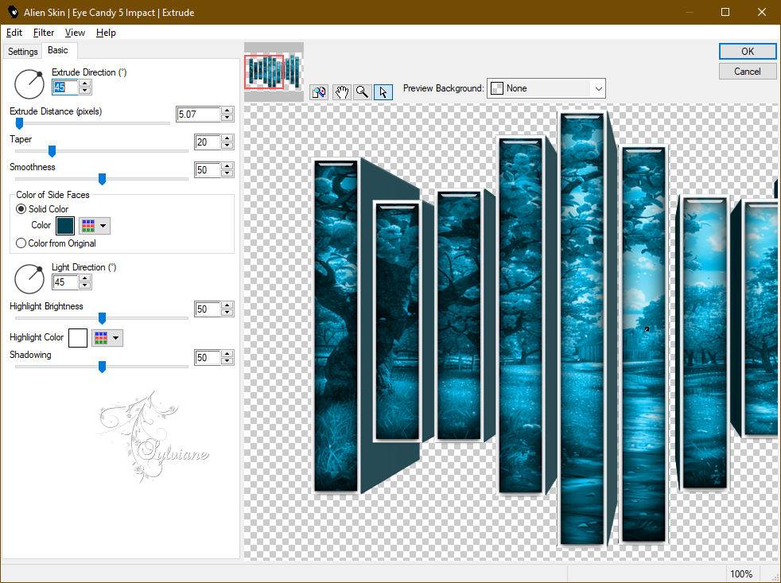This screenshot has width=781, height=583.
Task: Click the Smoothness slider handle
Action: [102, 179]
